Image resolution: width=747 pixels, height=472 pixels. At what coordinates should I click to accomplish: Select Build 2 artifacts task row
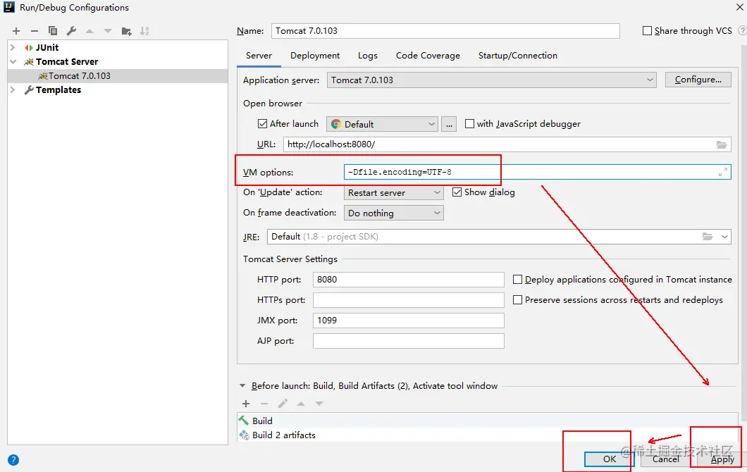pos(487,435)
